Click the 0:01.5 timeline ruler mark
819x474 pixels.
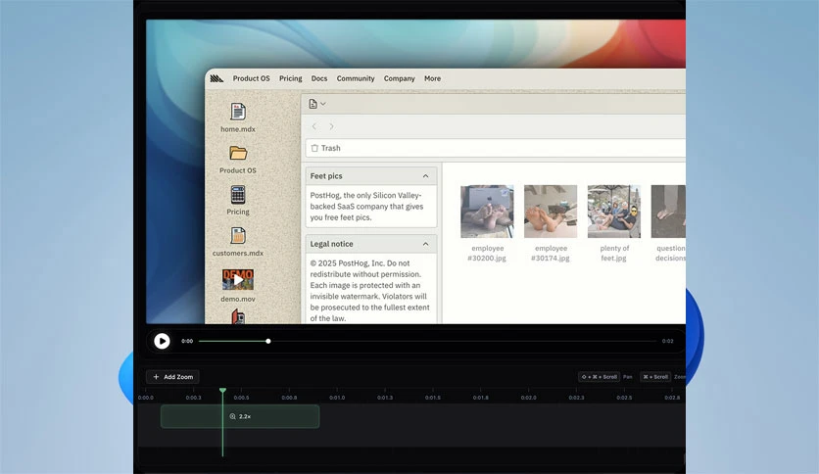[432, 398]
